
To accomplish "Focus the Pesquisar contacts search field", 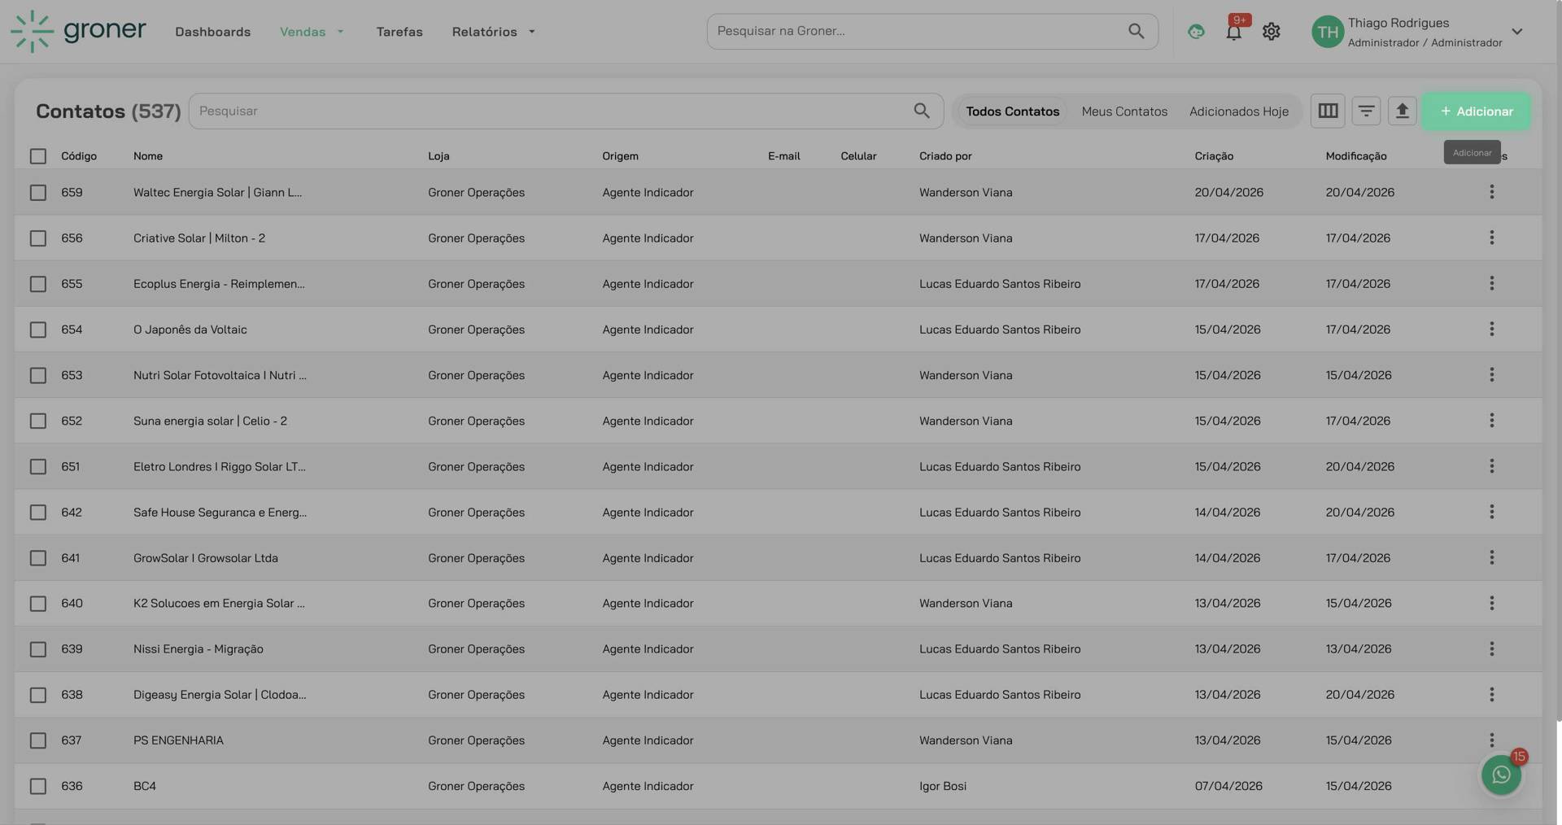I will pyautogui.click(x=553, y=111).
